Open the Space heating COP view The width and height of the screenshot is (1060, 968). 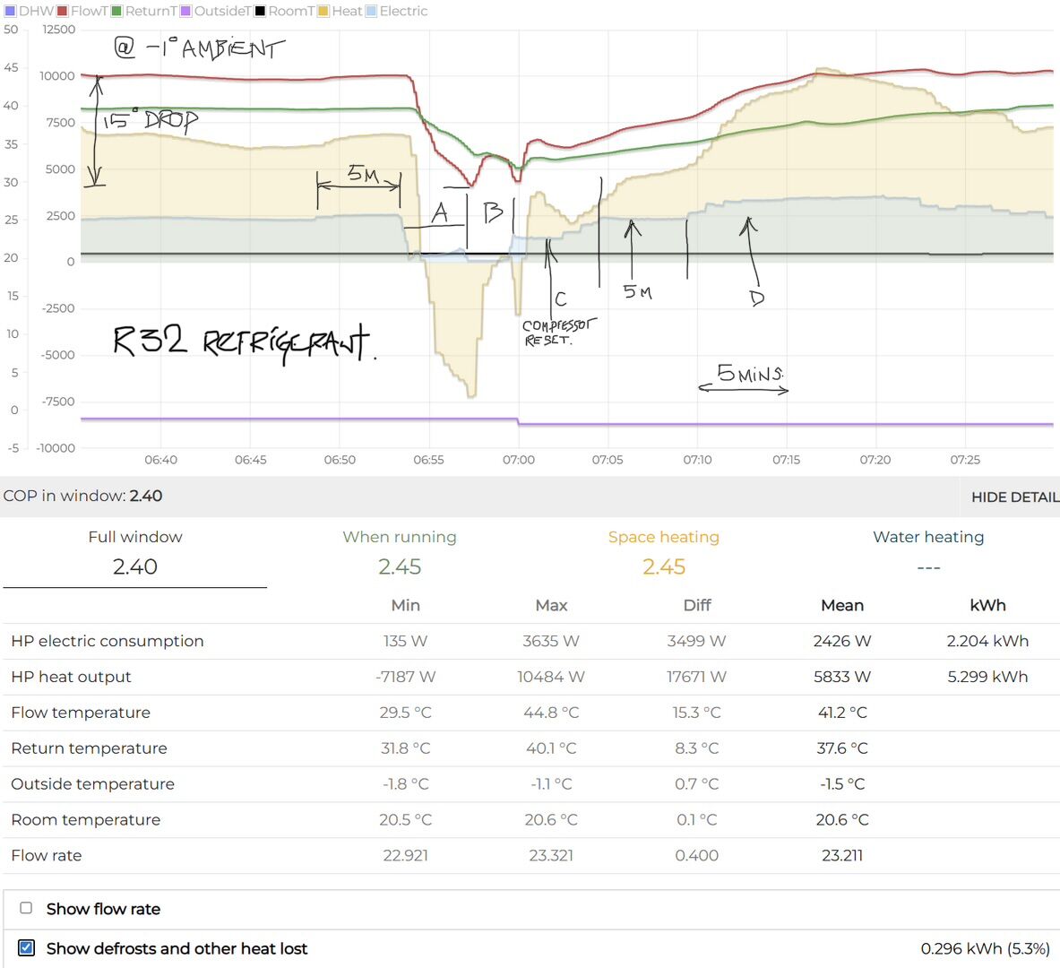tap(663, 552)
